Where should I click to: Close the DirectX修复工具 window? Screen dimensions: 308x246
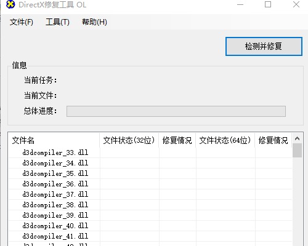pyautogui.click(x=296, y=4)
